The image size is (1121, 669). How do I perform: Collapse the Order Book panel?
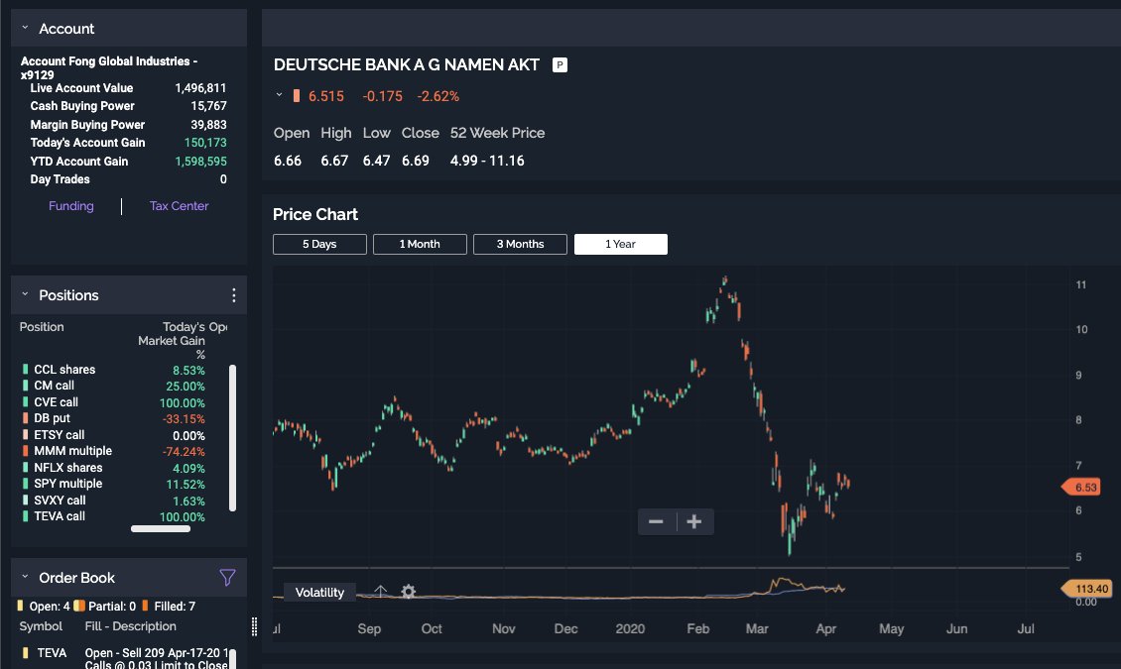click(25, 577)
